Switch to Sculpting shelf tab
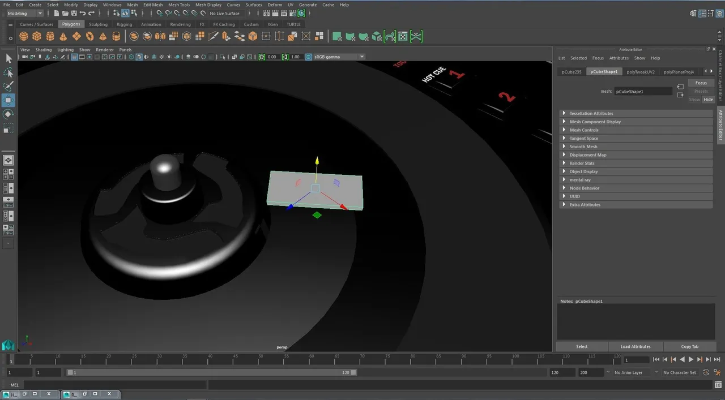 pos(98,24)
